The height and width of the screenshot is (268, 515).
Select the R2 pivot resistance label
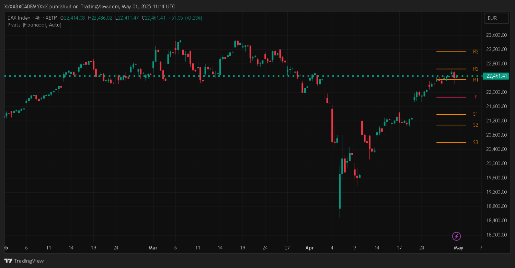pyautogui.click(x=476, y=69)
